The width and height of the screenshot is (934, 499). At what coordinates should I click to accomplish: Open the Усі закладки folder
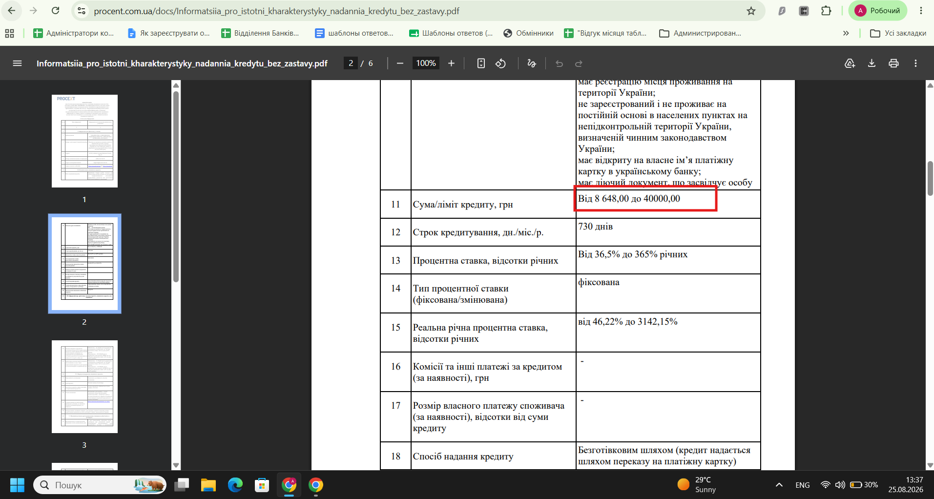[x=898, y=33]
